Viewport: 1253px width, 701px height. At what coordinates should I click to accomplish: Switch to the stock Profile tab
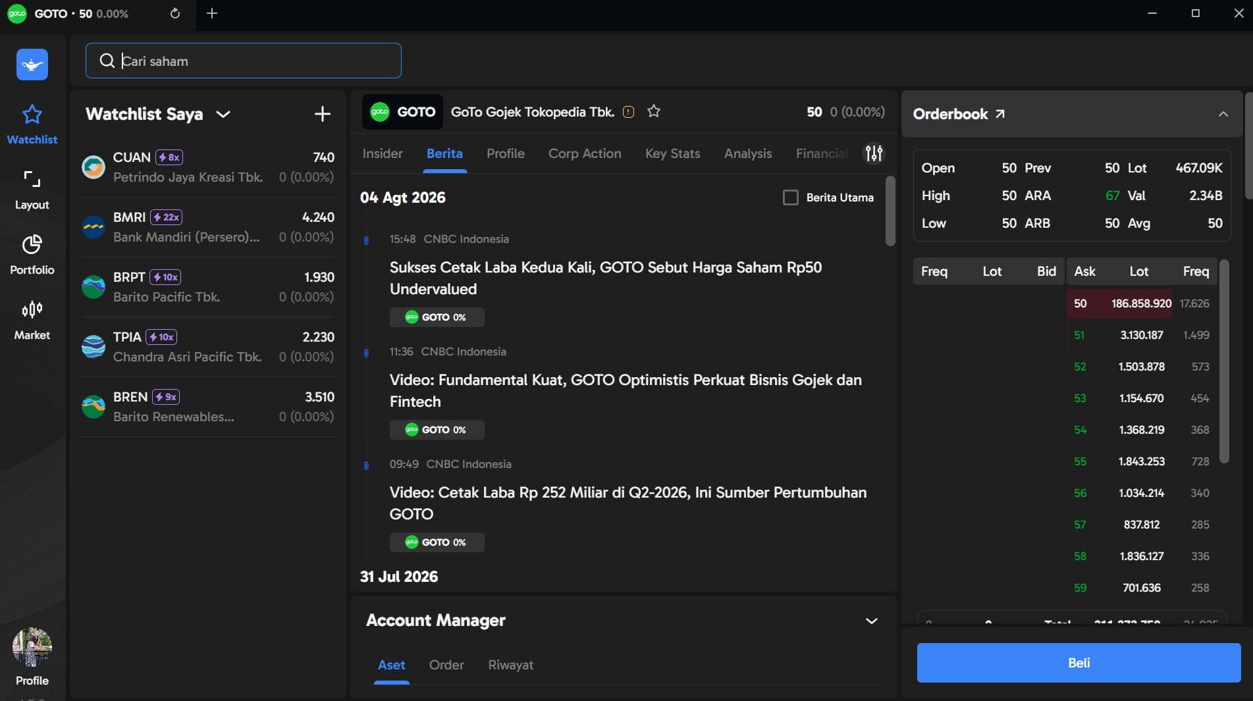tap(506, 153)
